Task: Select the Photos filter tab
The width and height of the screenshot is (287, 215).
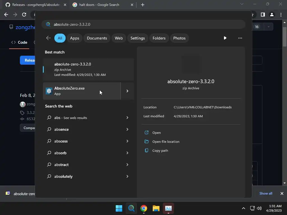Action: 179,38
